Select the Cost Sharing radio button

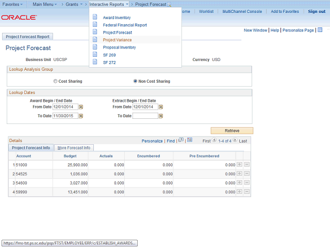(56, 81)
